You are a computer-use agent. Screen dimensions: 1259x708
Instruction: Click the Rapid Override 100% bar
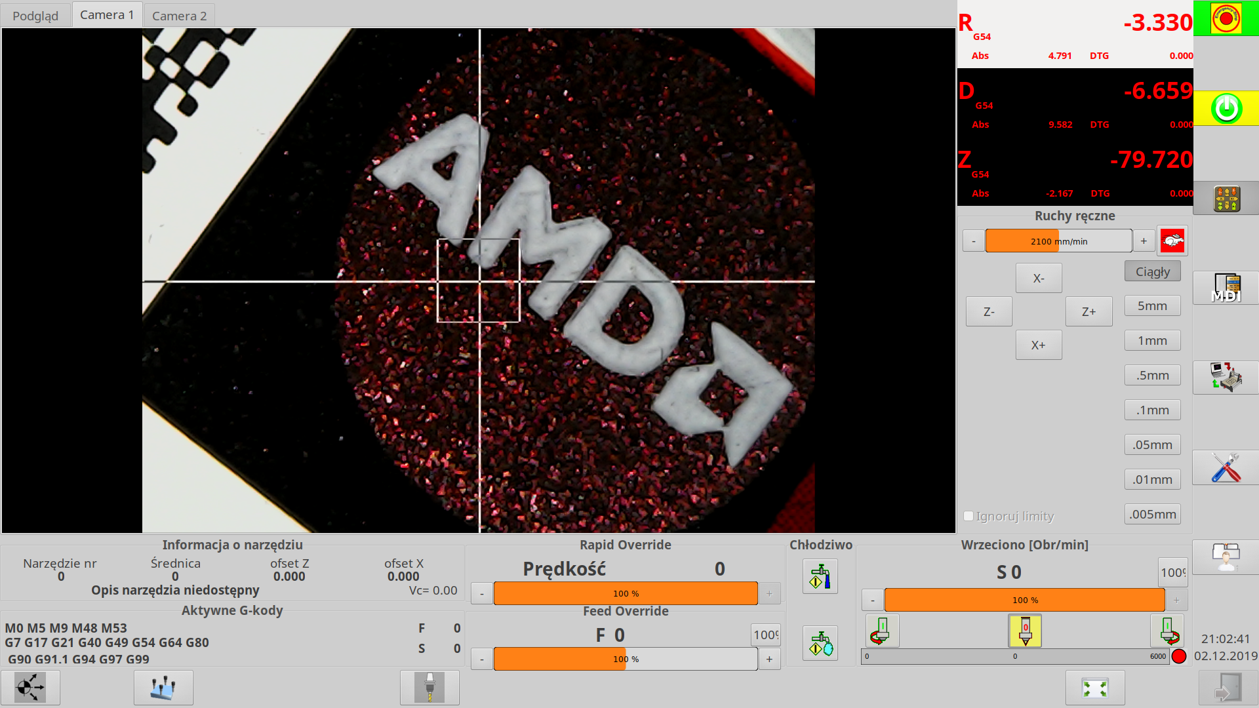tap(626, 594)
